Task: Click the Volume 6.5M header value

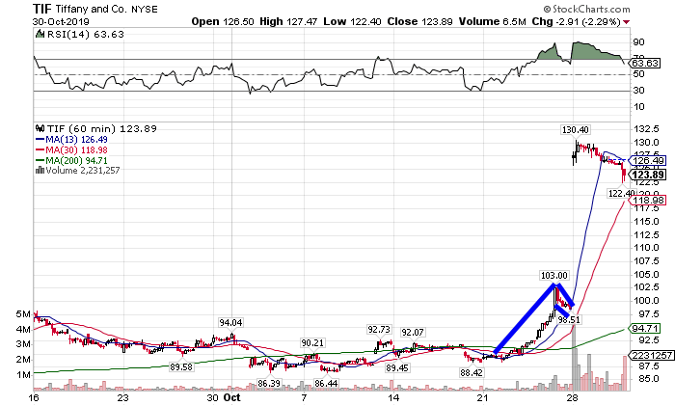Action: [x=492, y=21]
